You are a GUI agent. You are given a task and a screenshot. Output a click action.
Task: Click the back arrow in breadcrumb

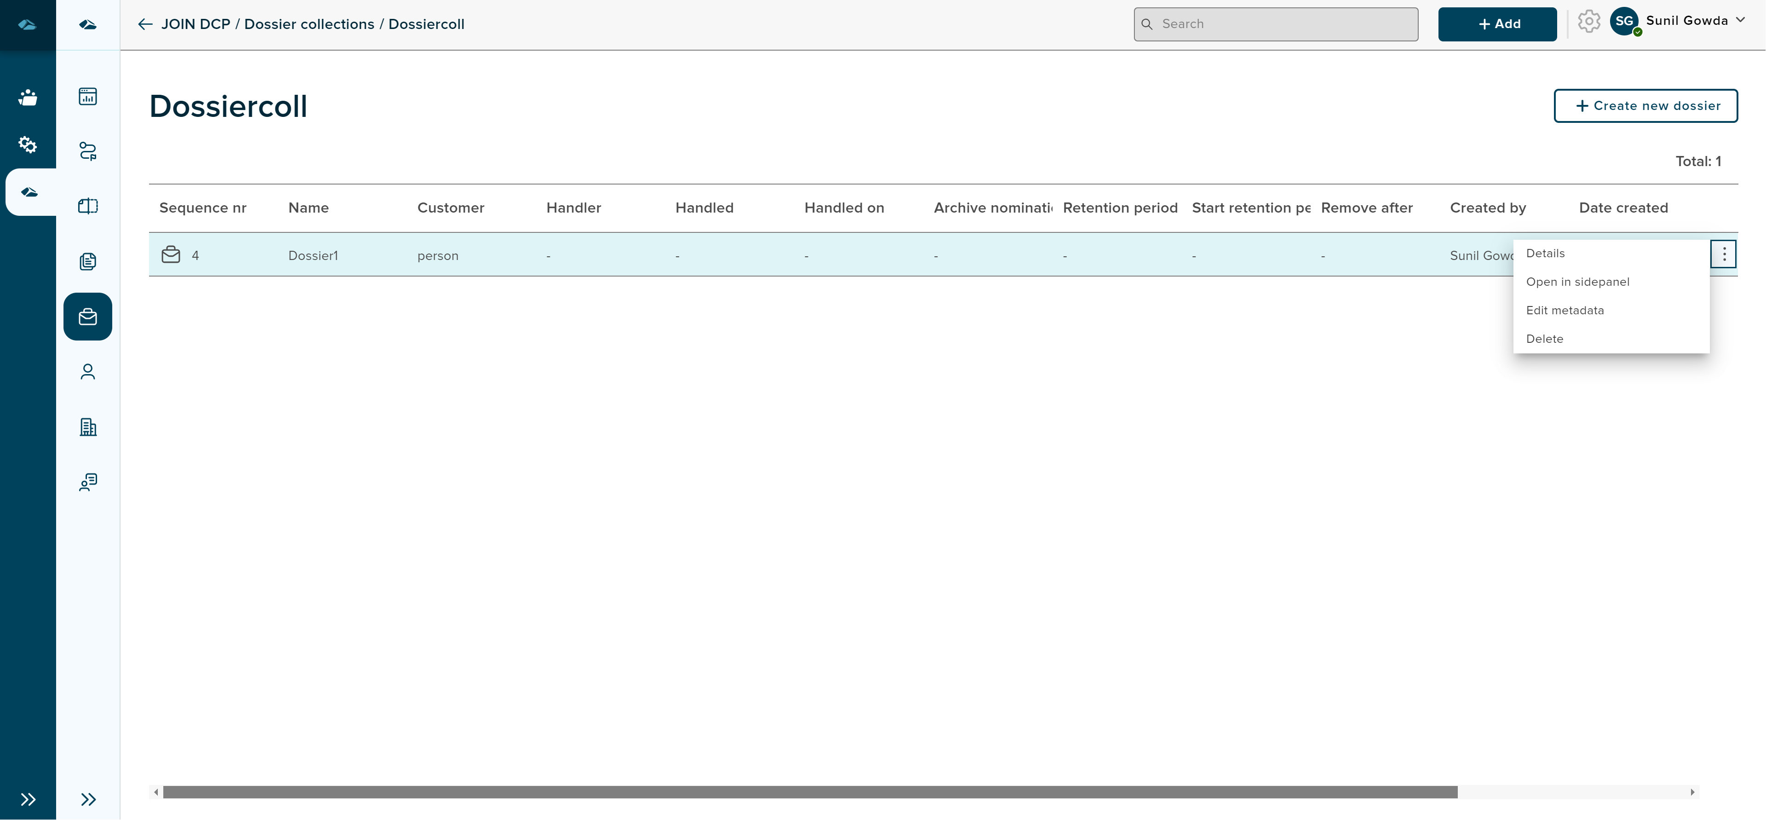pos(144,25)
